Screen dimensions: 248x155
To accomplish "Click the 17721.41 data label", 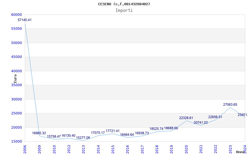I will click(113, 131).
